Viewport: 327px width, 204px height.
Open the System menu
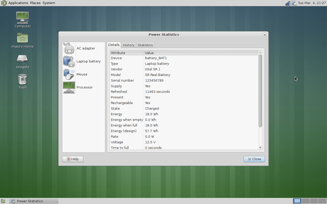pyautogui.click(x=49, y=3)
